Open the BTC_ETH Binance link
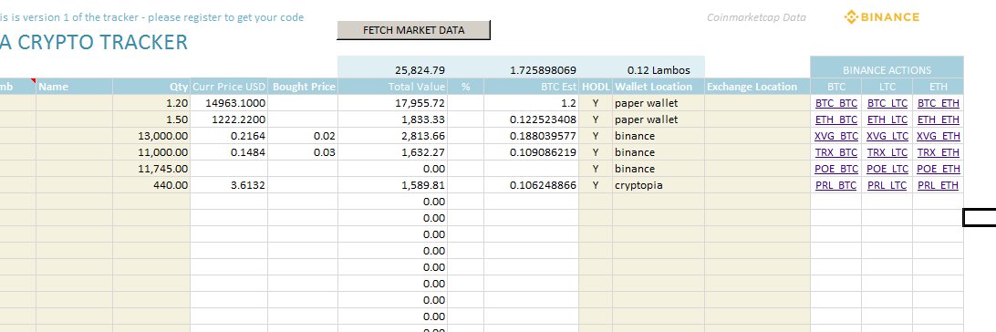The width and height of the screenshot is (996, 332). 939,103
